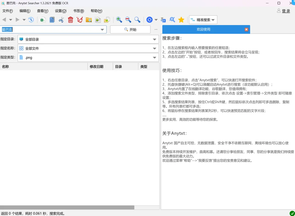Click the results list horizontal scrollbar

point(67,207)
